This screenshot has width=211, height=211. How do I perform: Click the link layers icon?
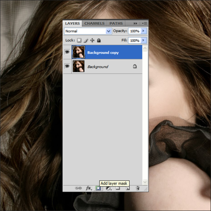(78, 188)
